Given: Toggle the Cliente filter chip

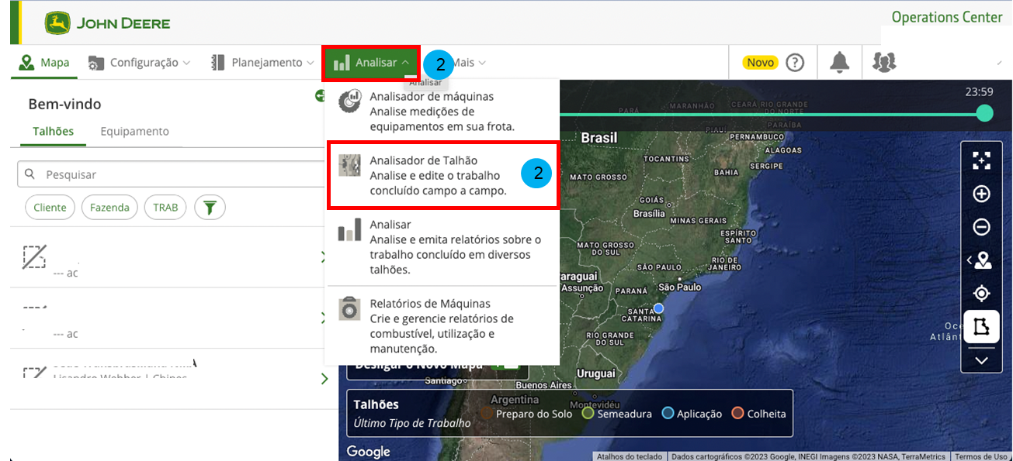Looking at the screenshot, I should pyautogui.click(x=50, y=208).
